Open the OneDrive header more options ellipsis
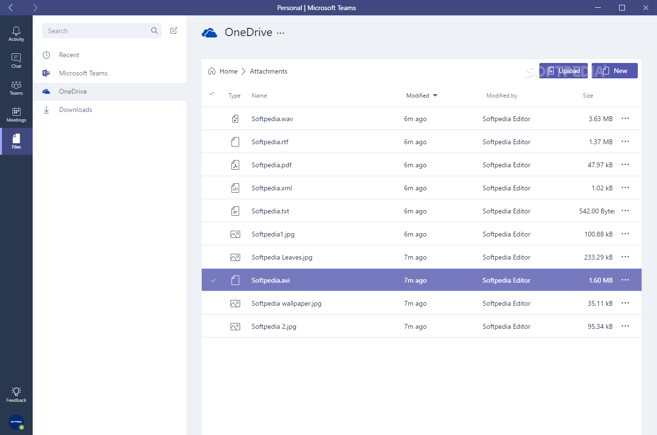The height and width of the screenshot is (435, 657). coord(280,33)
